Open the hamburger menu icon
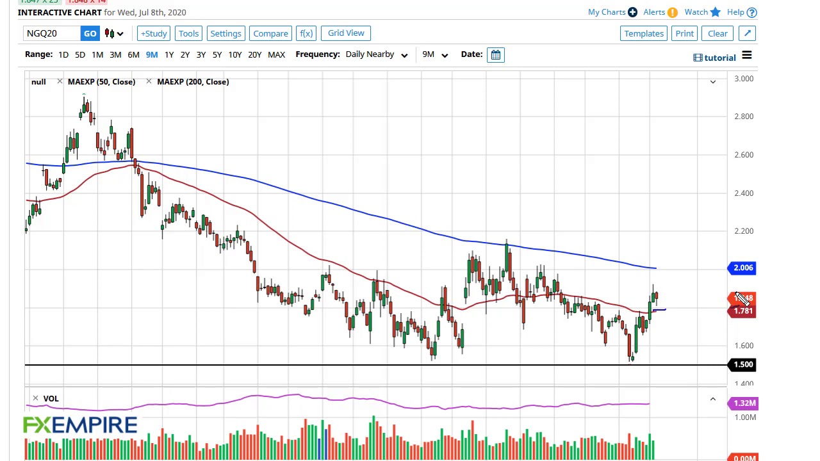 click(747, 56)
